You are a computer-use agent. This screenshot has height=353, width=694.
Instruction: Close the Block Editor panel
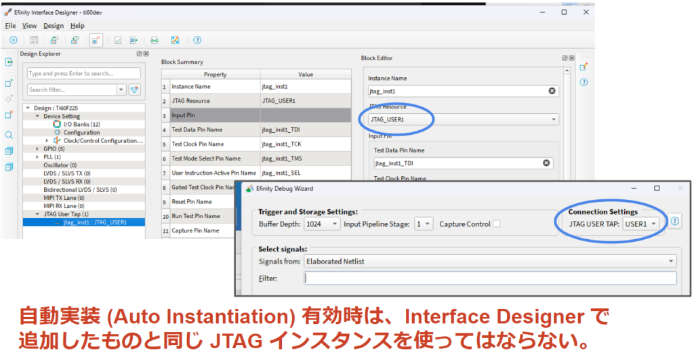(571, 58)
